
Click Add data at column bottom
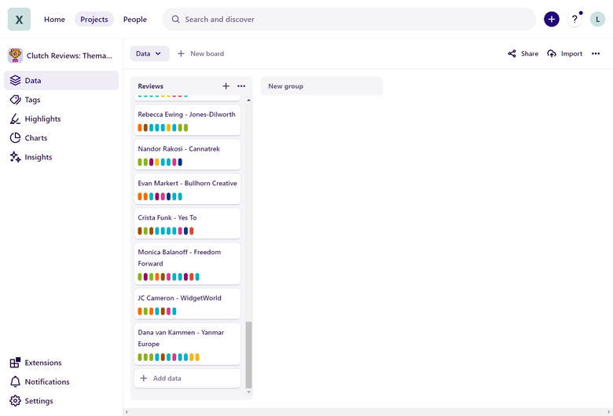tap(187, 378)
